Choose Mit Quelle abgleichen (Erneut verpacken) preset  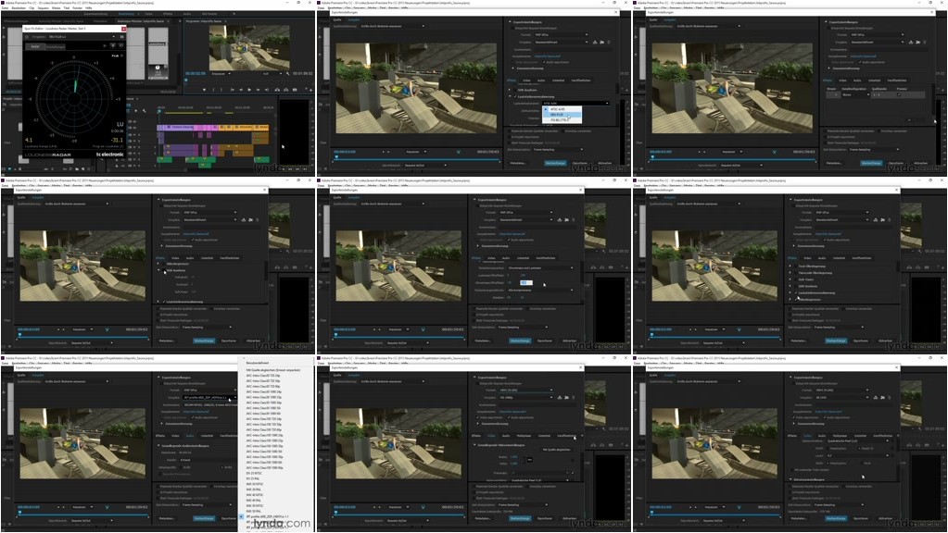[x=272, y=370]
